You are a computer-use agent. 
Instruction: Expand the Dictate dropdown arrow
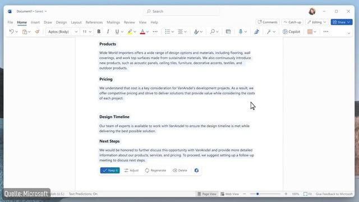(x=246, y=32)
